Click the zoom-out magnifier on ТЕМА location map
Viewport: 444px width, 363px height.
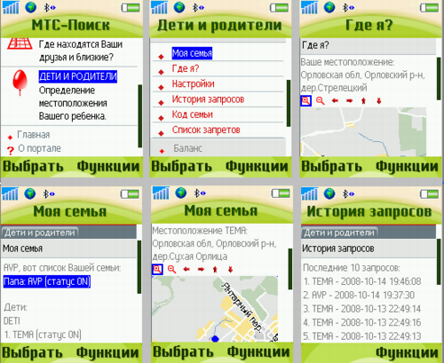click(x=171, y=269)
